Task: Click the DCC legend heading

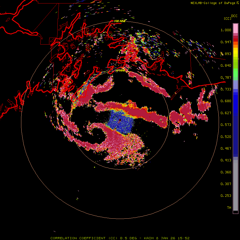Action: click(234, 16)
